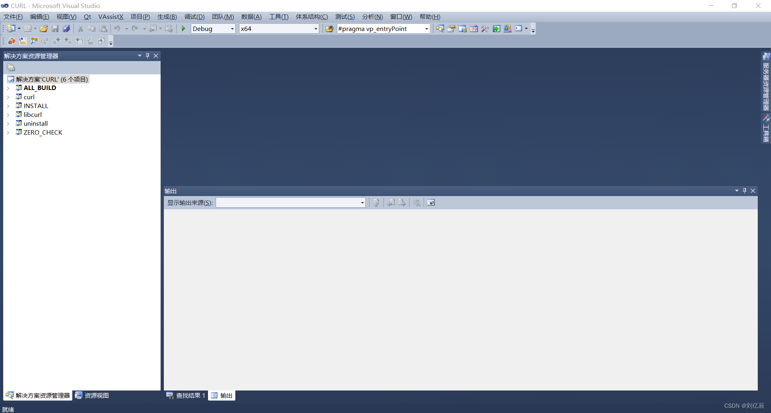Open the 调试(D) debug menu

194,16
